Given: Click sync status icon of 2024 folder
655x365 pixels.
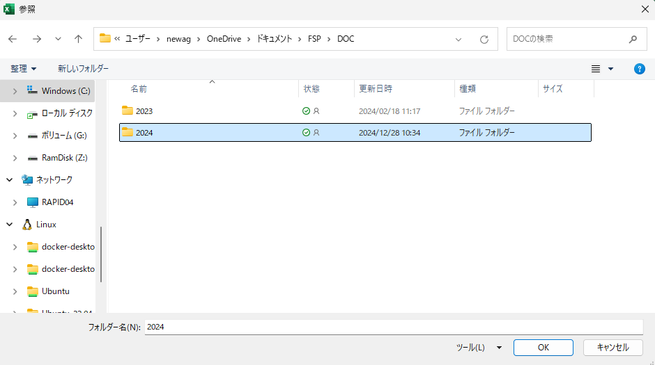Looking at the screenshot, I should click(x=306, y=133).
